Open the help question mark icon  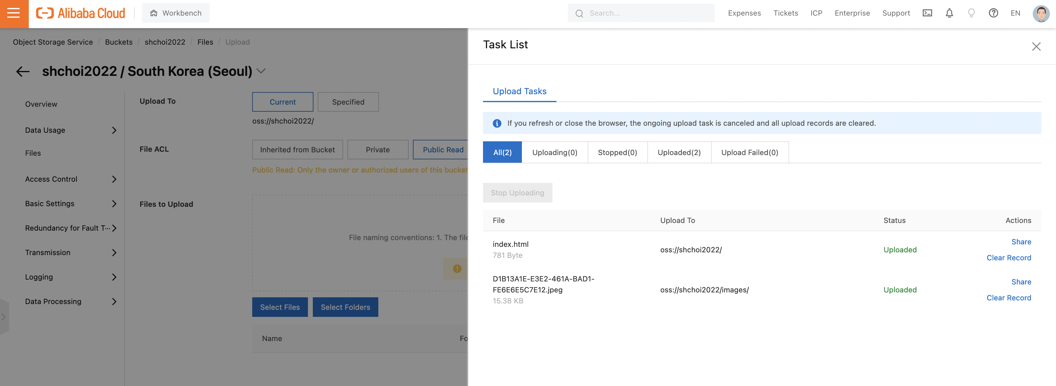tap(993, 13)
